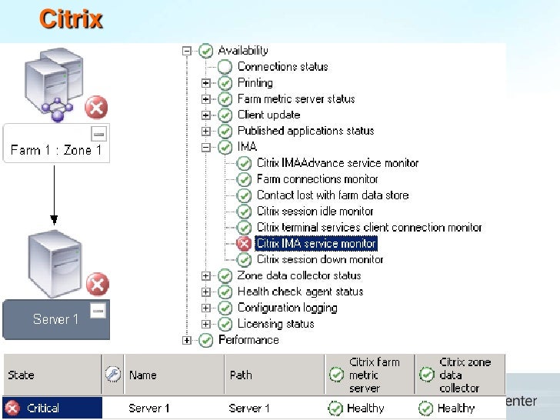Screen dimensions: 560x420
Task: Click Farm metric server status health icon
Action: [x=225, y=99]
